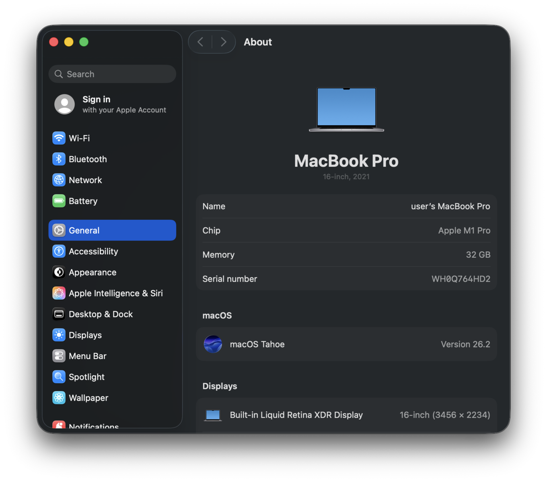
Task: Go forward using the right chevron
Action: [x=224, y=42]
